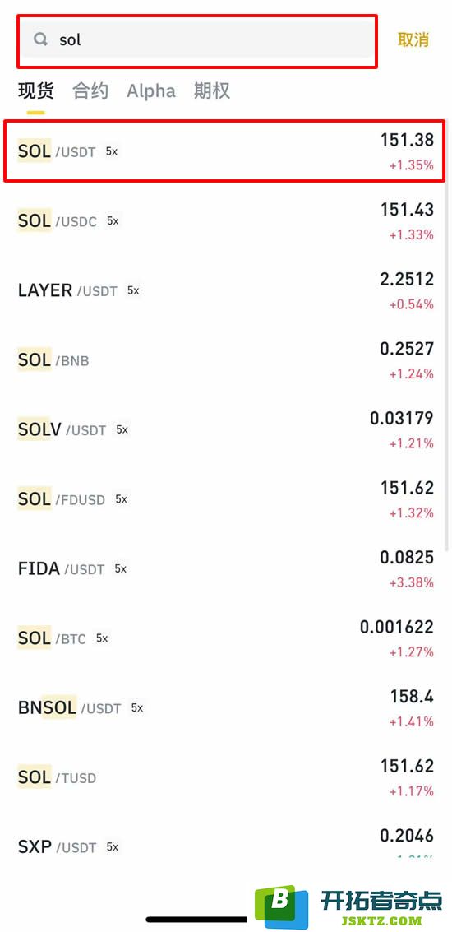Screen dimensions: 452x932
Task: Tap the 5x badge next to SOLV/USDT
Action: click(122, 429)
